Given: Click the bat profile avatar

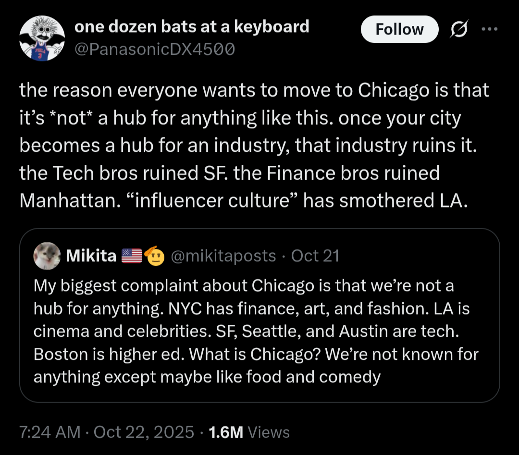Looking at the screenshot, I should (42, 38).
